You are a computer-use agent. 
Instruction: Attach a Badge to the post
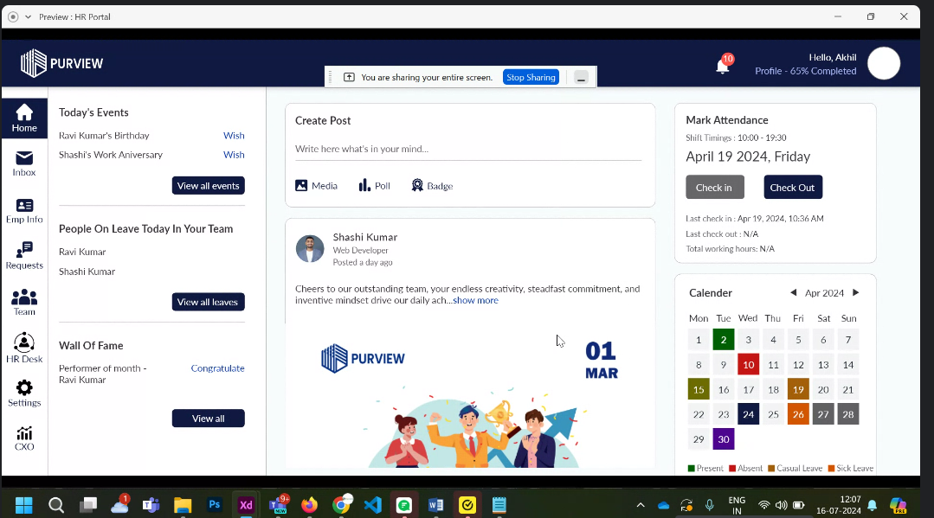432,185
